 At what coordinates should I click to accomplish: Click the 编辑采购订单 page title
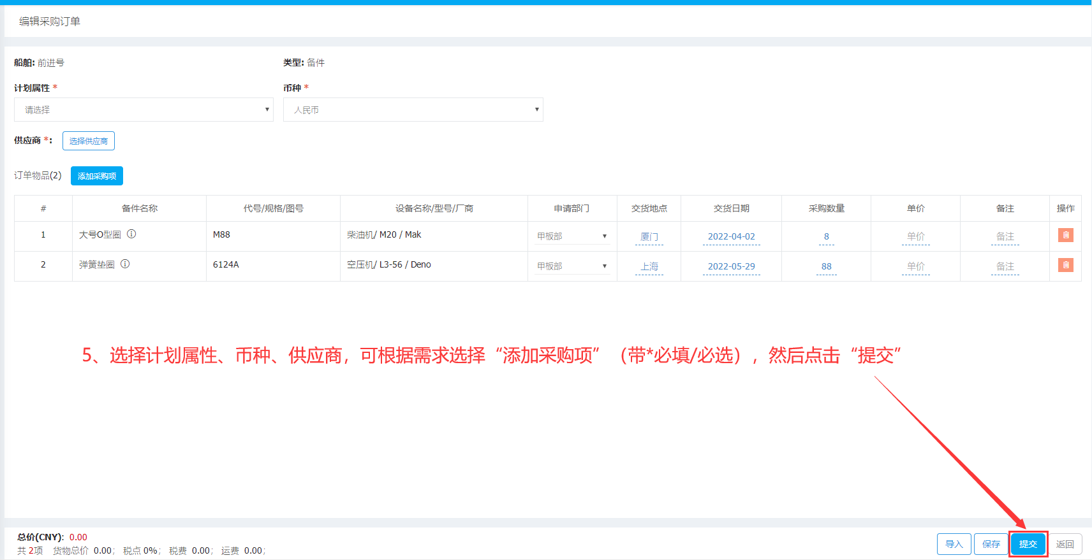click(50, 21)
